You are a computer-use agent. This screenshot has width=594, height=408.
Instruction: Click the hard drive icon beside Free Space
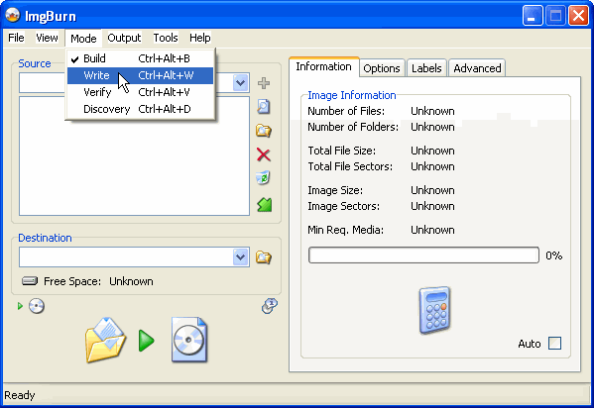[x=30, y=281]
